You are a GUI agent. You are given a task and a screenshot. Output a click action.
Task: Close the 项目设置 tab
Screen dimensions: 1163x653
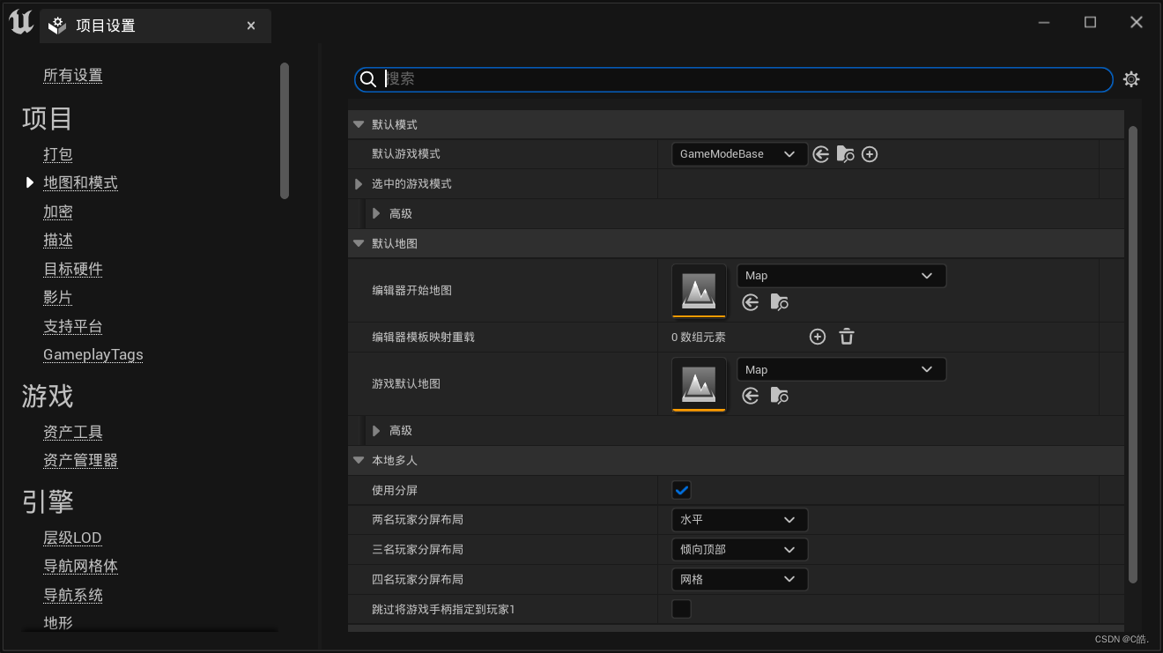coord(251,26)
